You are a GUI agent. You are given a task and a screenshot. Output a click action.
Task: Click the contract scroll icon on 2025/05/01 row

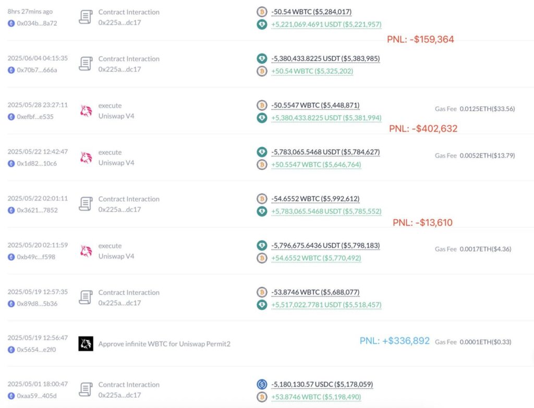[86, 390]
